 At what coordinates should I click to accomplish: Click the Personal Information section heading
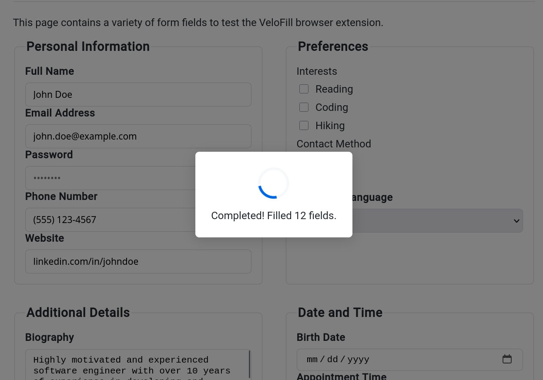click(x=88, y=47)
